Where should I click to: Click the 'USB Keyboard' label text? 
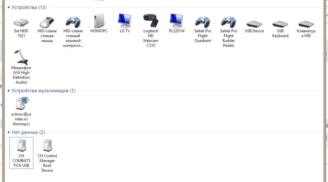(x=280, y=33)
